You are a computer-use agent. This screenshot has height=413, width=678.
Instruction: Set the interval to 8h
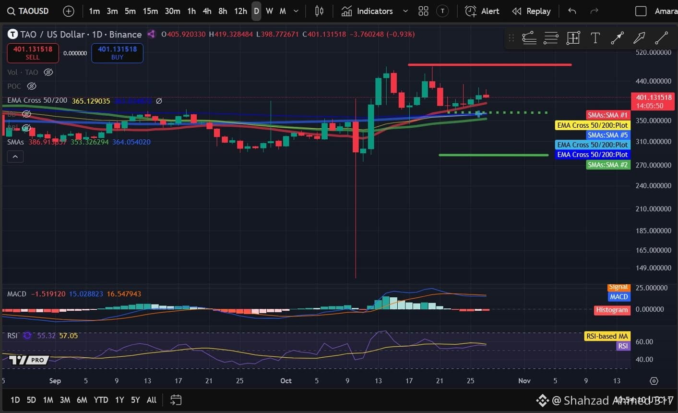[x=223, y=11]
